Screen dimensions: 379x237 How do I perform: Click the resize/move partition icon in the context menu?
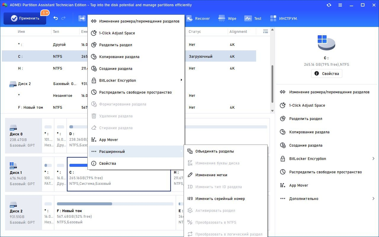[94, 21]
